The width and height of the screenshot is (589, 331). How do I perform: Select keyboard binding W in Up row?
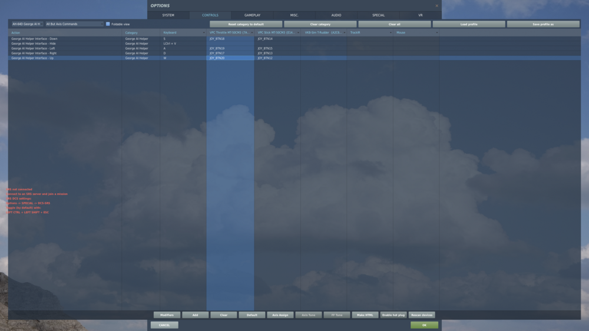(x=183, y=58)
